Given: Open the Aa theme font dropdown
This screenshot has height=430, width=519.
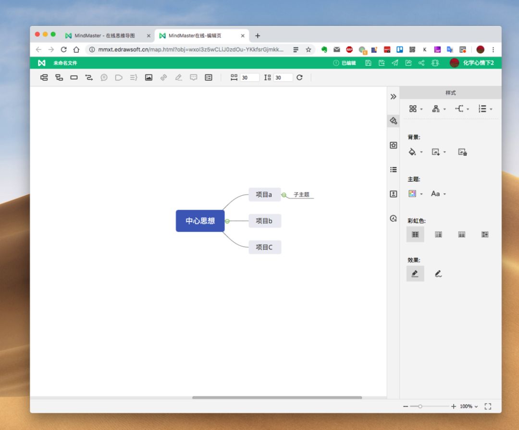Looking at the screenshot, I should pyautogui.click(x=439, y=194).
